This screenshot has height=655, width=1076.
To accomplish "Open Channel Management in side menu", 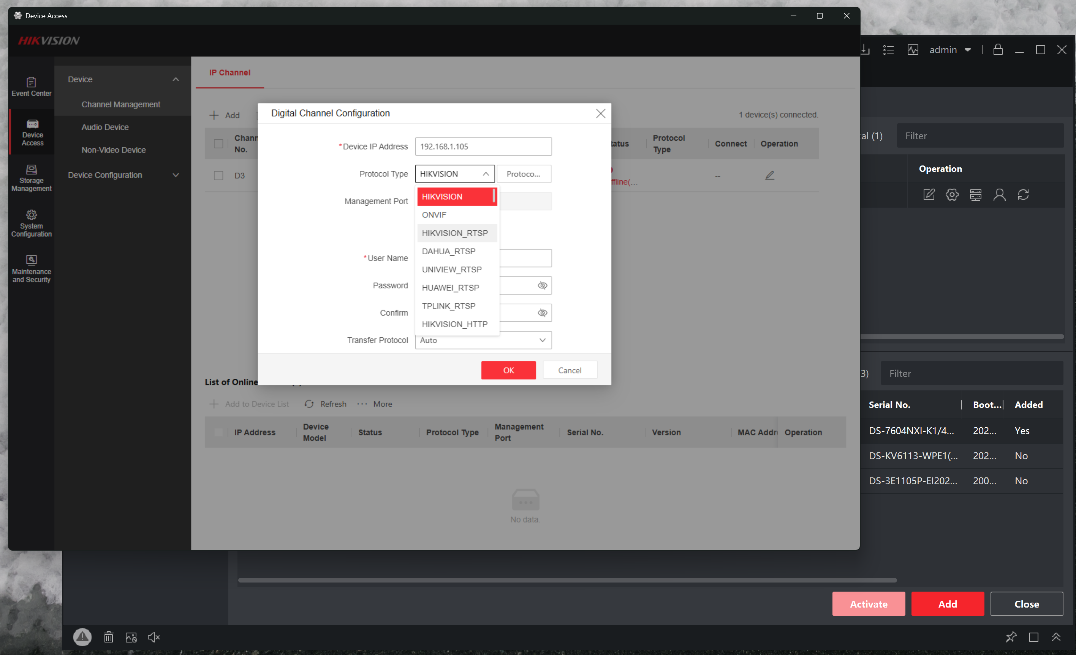I will (120, 104).
